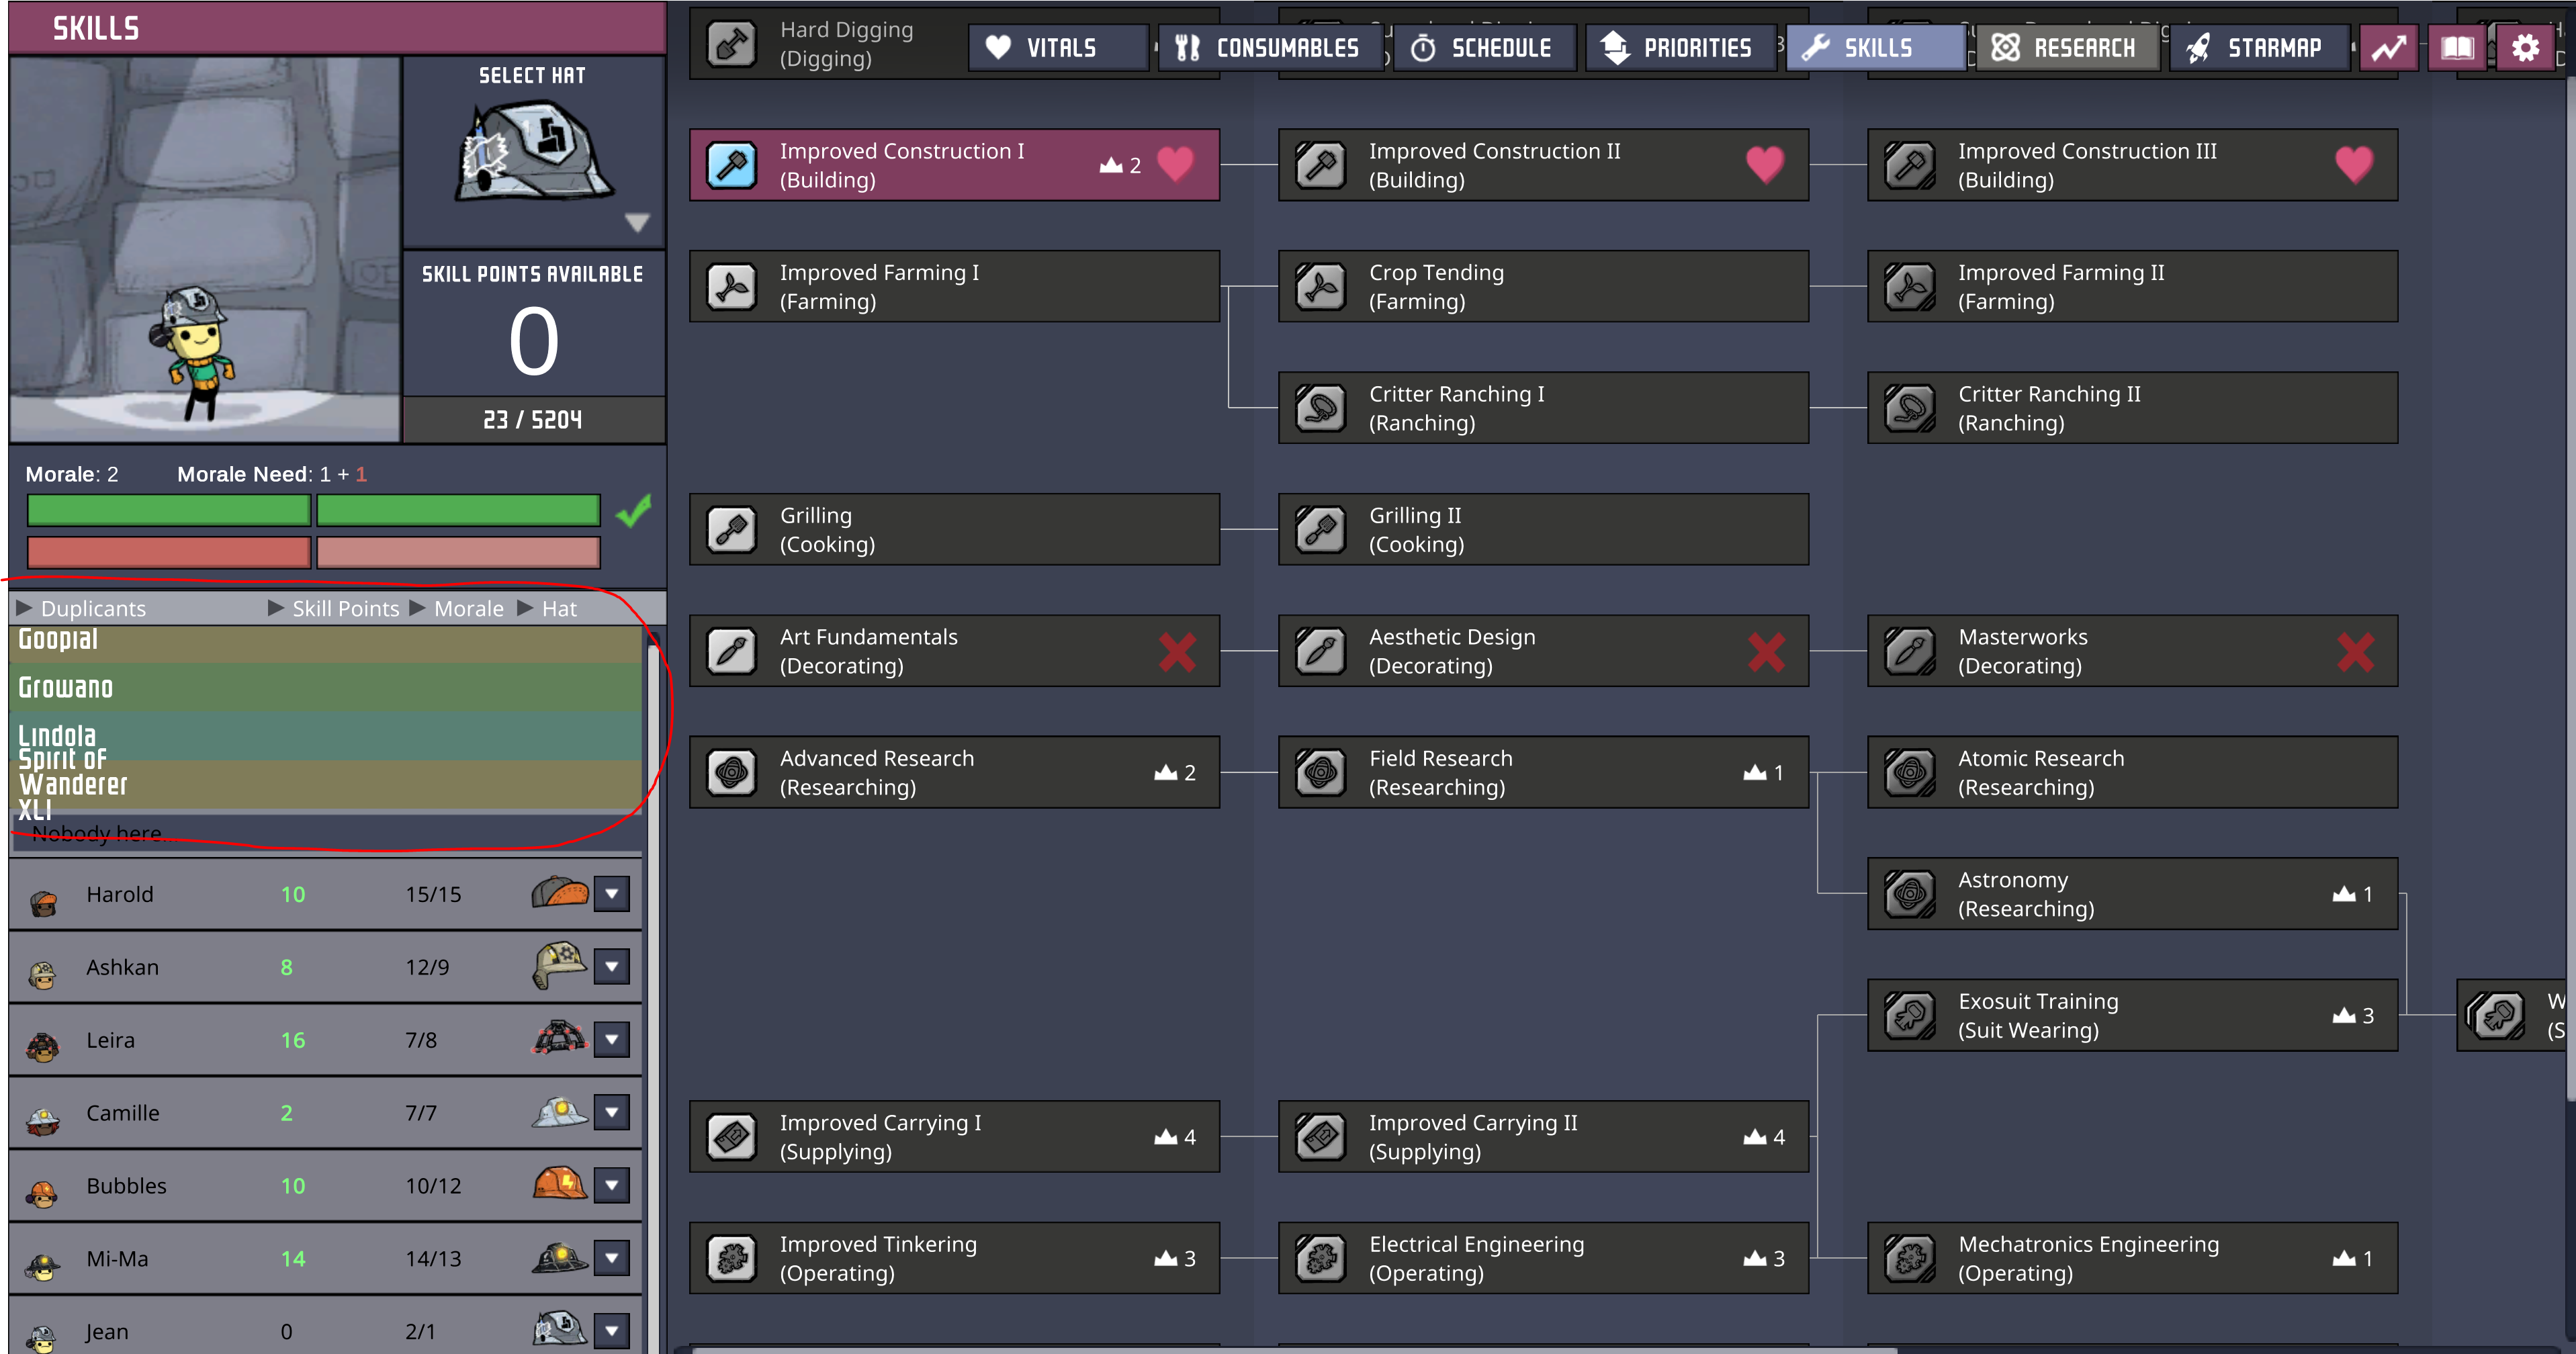Expand the Select Hat dropdown arrow
Image resolution: width=2576 pixels, height=1354 pixels.
coord(637,222)
